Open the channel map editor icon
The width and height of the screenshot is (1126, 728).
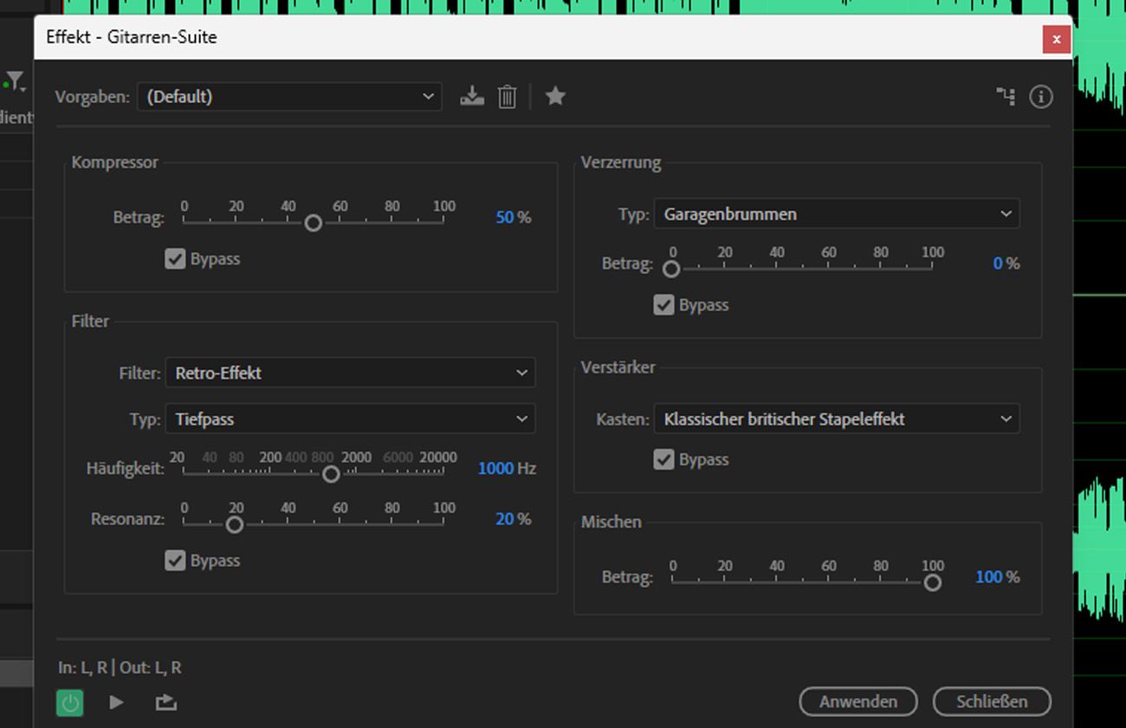pyautogui.click(x=1005, y=96)
